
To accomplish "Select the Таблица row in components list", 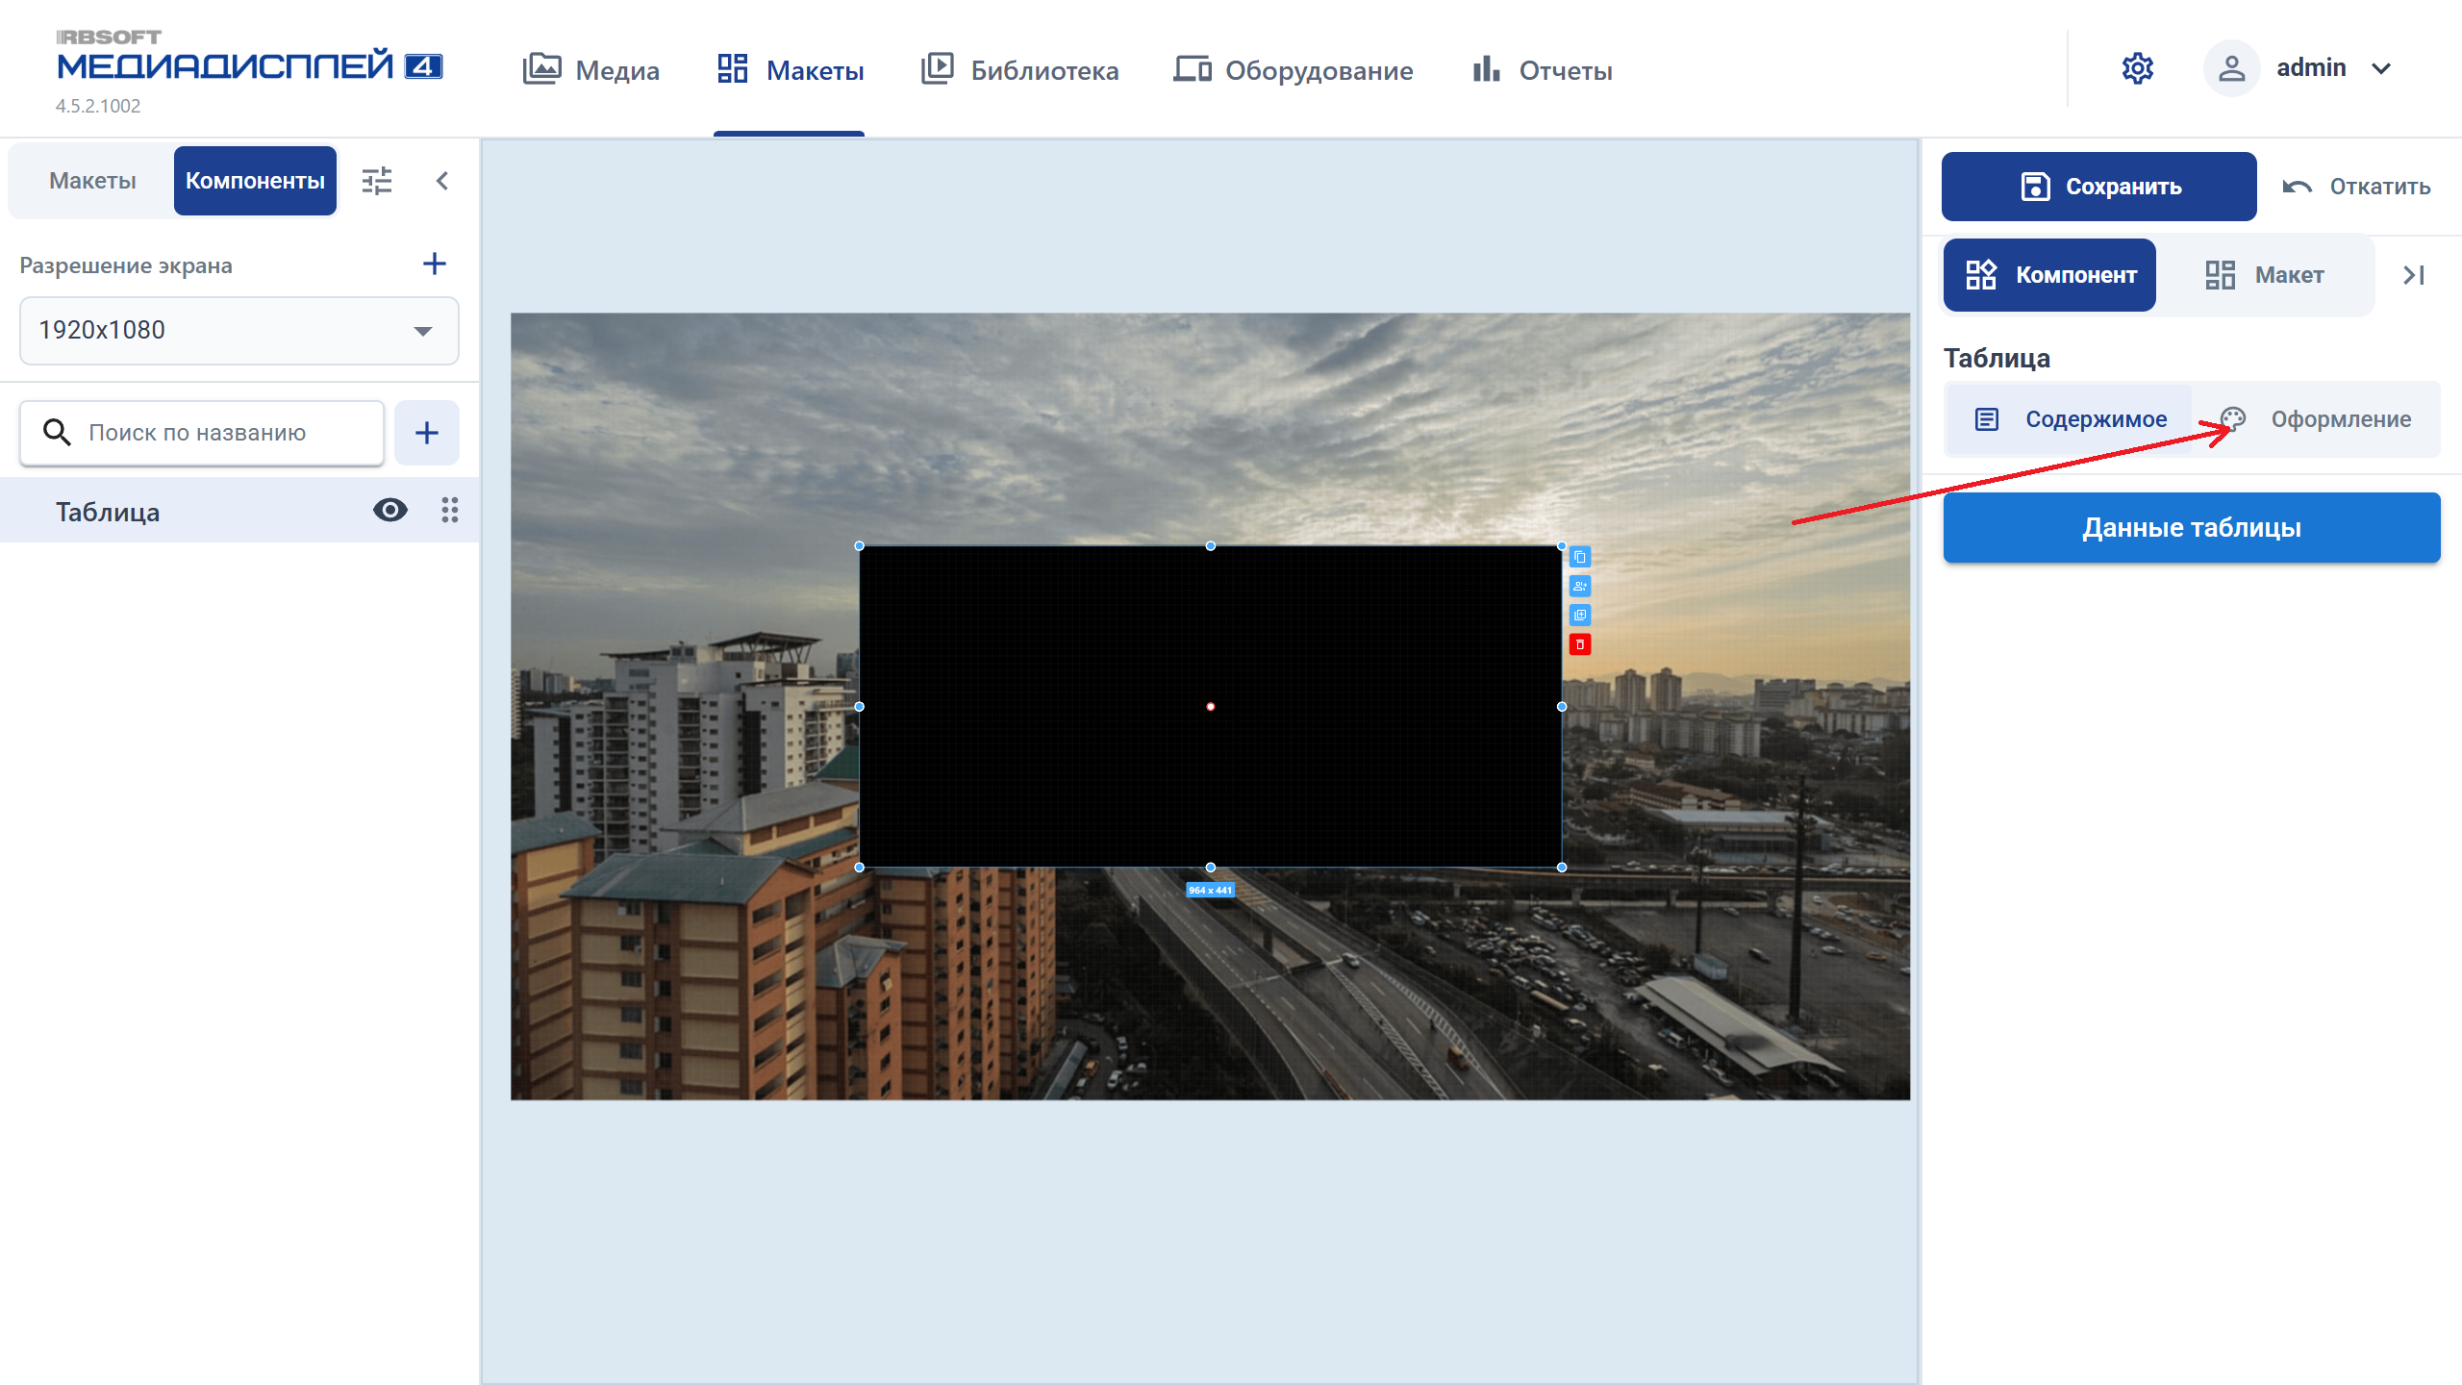I will 239,511.
